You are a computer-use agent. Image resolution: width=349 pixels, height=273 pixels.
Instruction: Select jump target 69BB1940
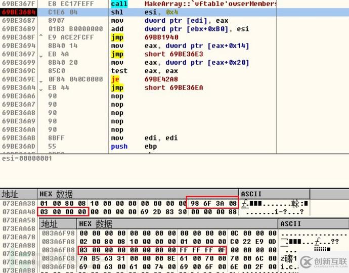[x=161, y=37]
